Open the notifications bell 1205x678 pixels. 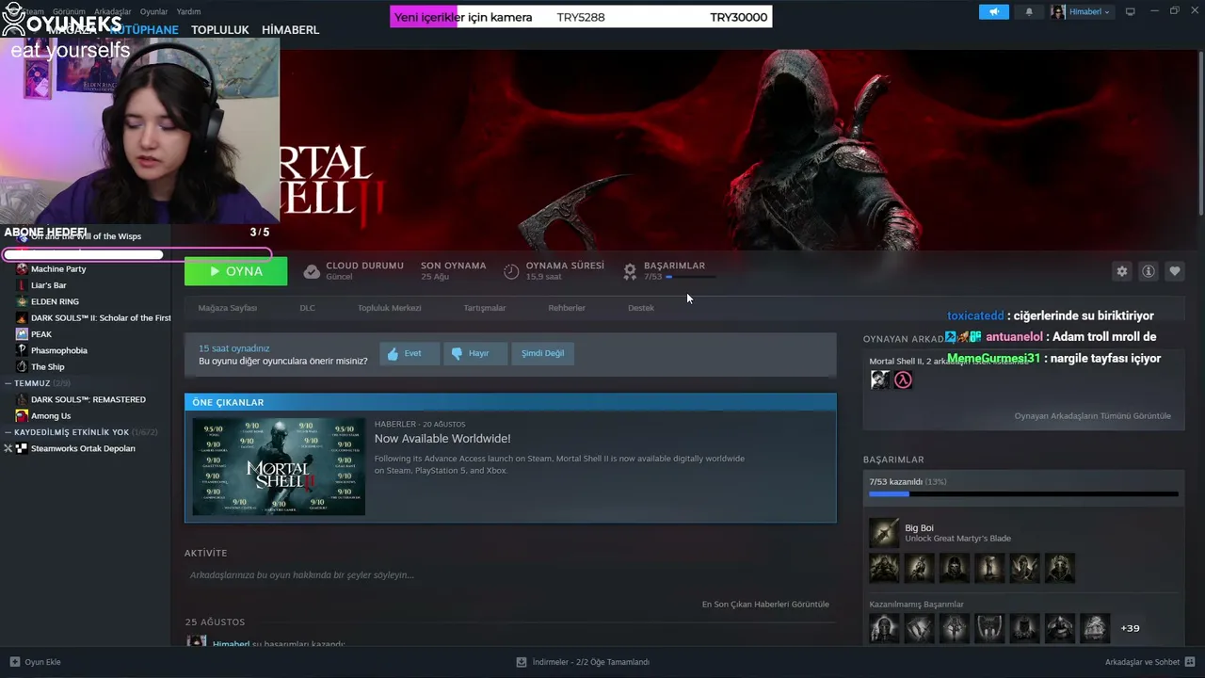pos(1029,12)
